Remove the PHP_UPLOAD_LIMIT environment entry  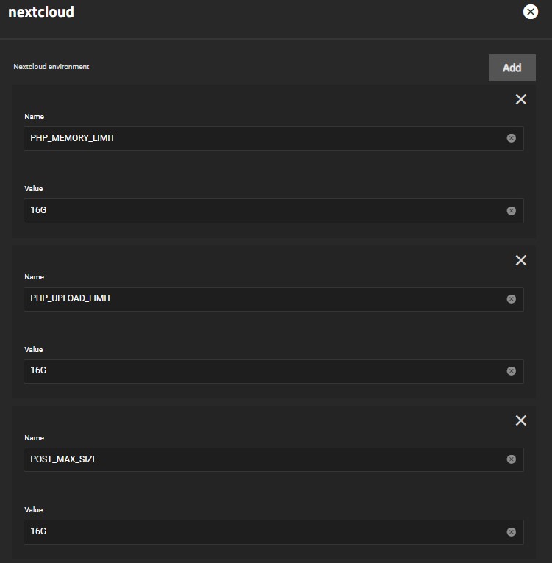(521, 260)
